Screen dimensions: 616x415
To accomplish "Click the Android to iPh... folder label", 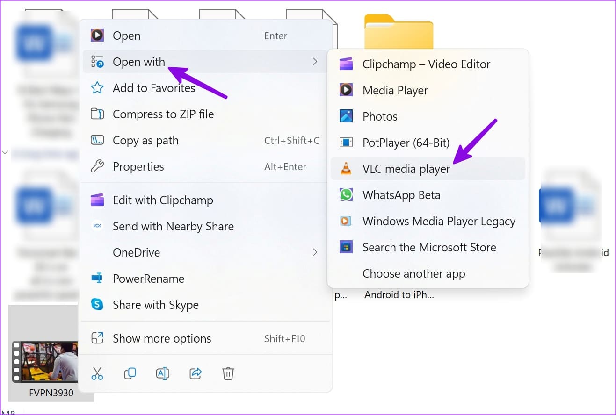I will point(399,295).
